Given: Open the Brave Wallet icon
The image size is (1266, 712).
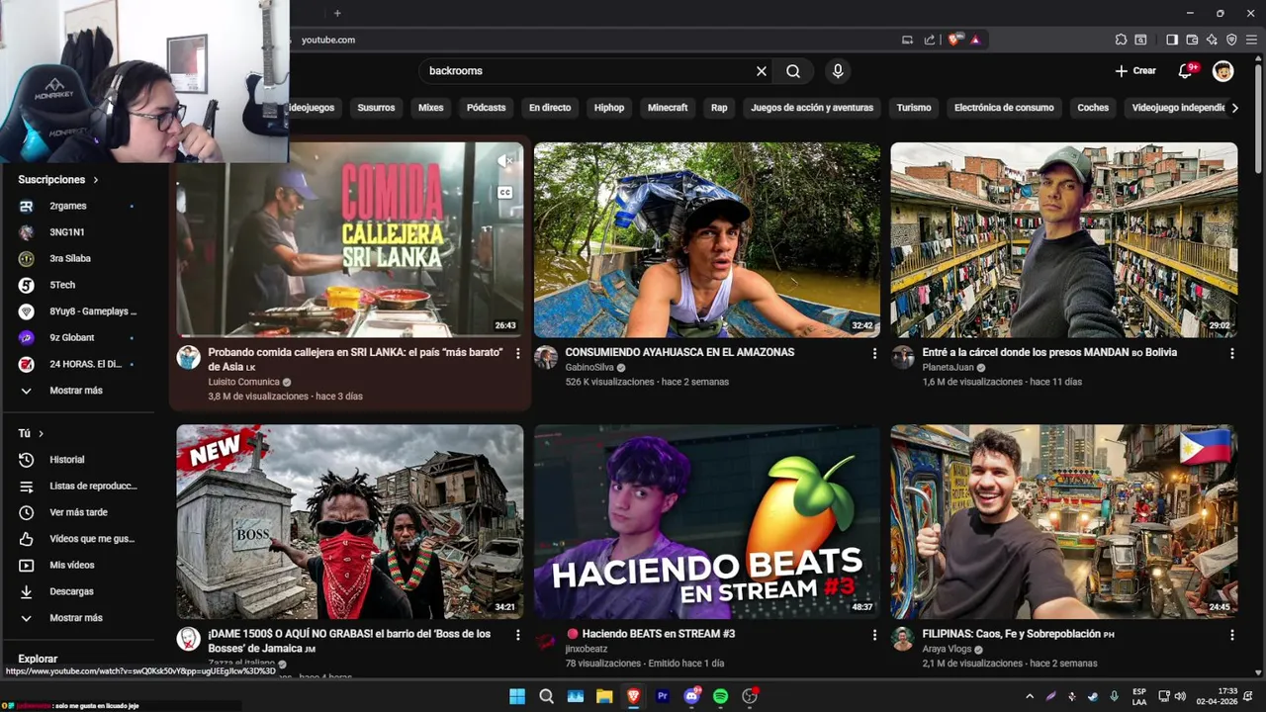Looking at the screenshot, I should 1192,40.
